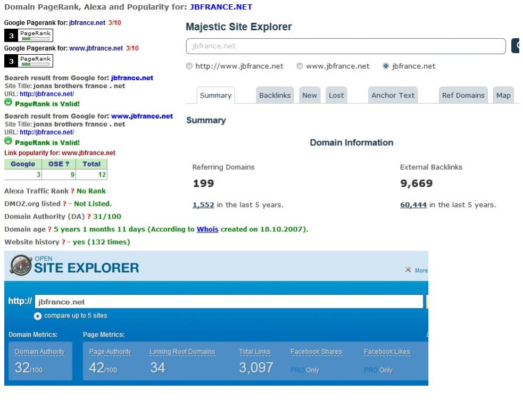This screenshot has width=523, height=408.
Task: Click the No Rank Alexa value
Action: pyautogui.click(x=91, y=191)
